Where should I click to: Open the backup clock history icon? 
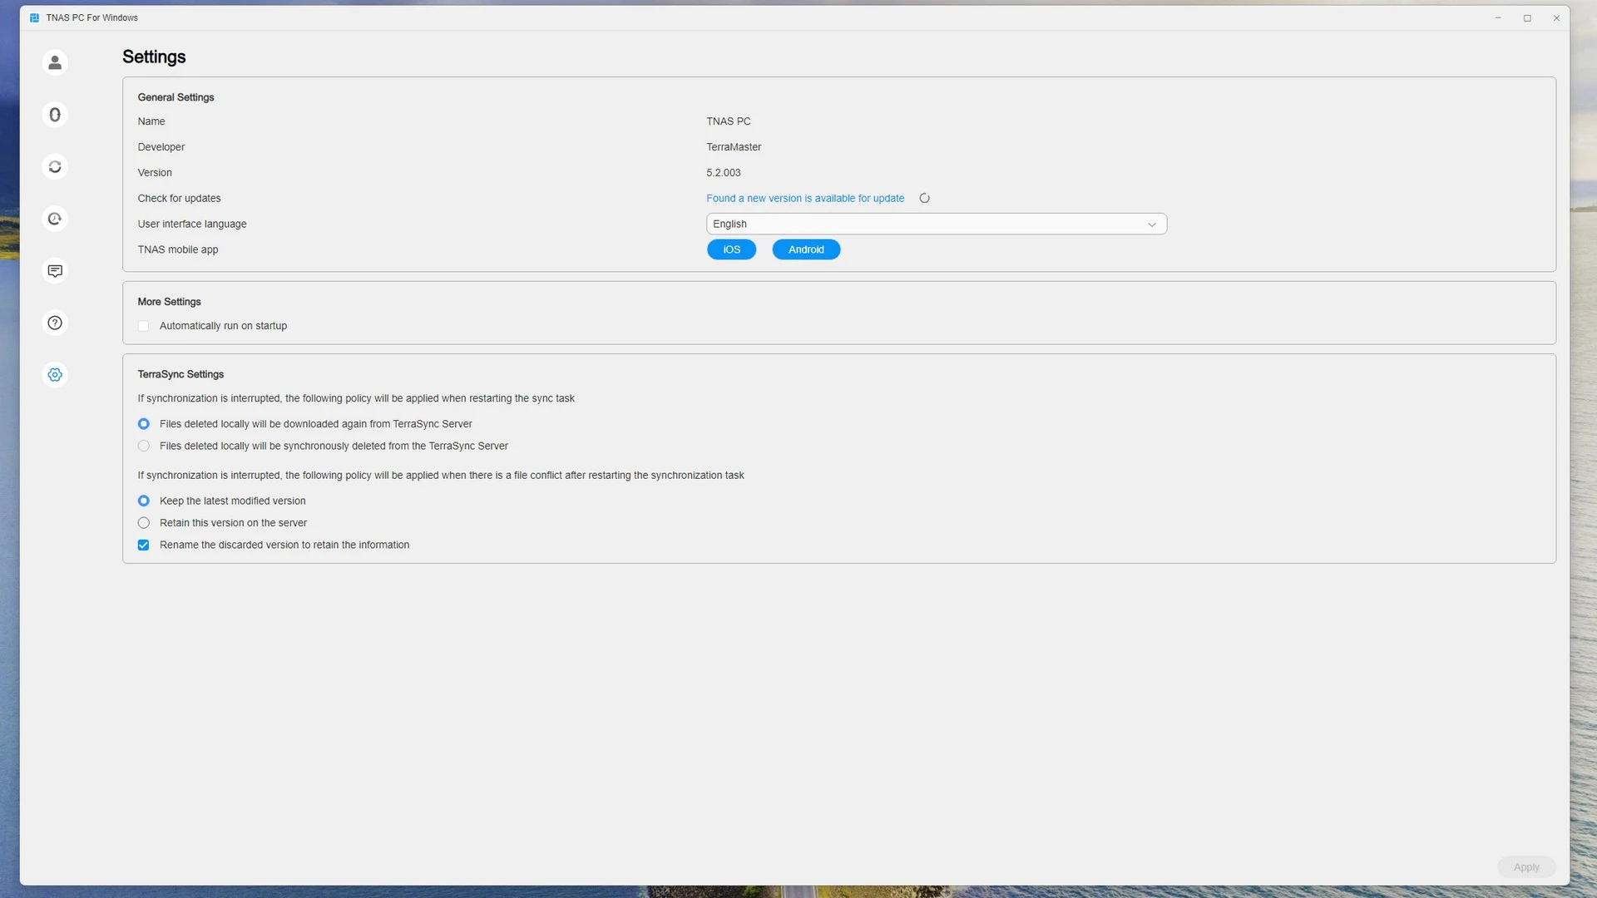55,219
